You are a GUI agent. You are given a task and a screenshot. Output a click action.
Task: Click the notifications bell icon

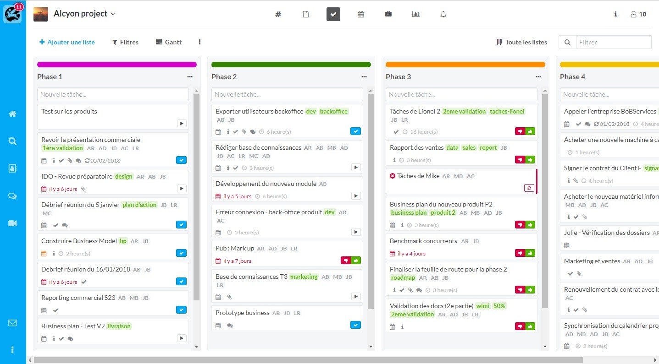443,14
